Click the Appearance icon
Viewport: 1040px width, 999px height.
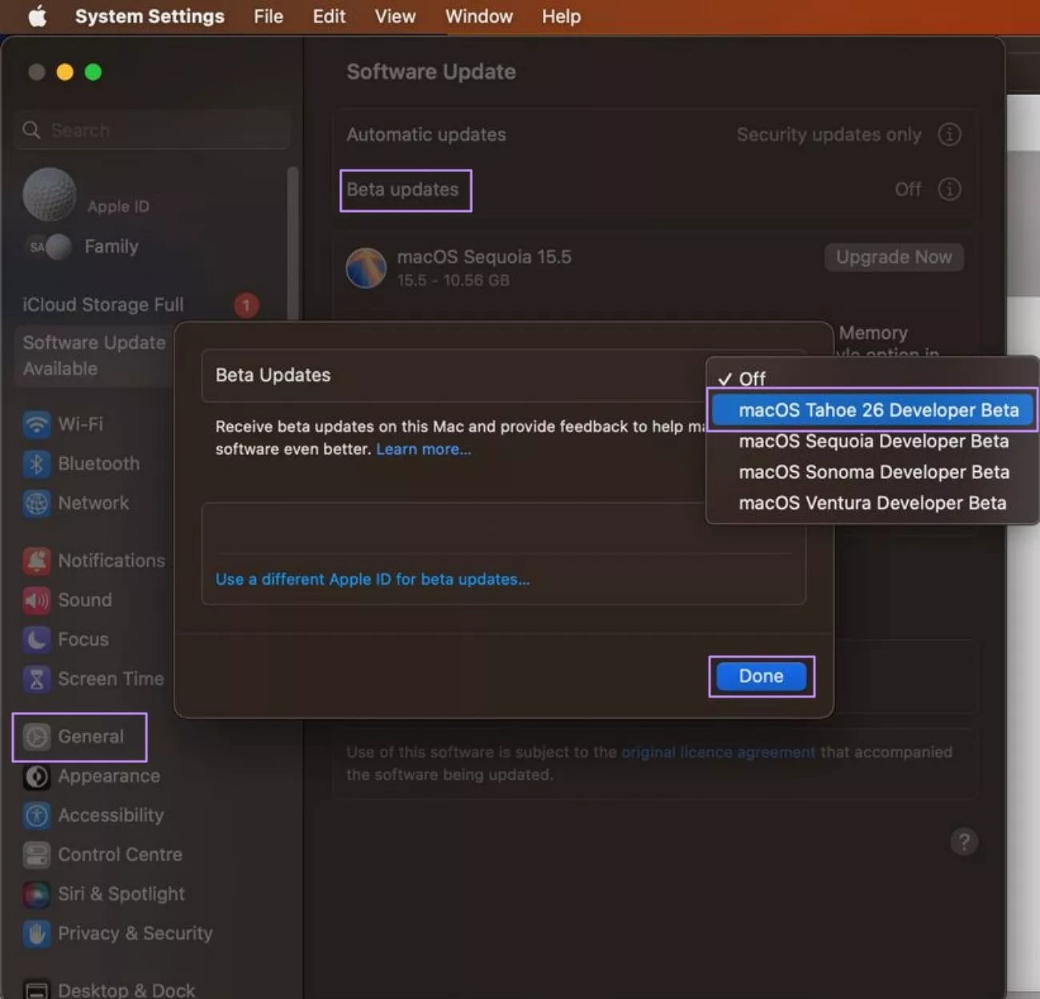pos(37,776)
